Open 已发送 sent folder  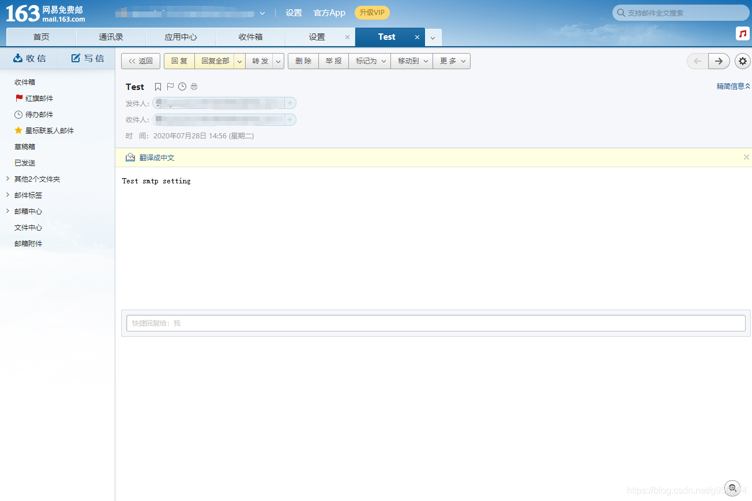(x=25, y=163)
